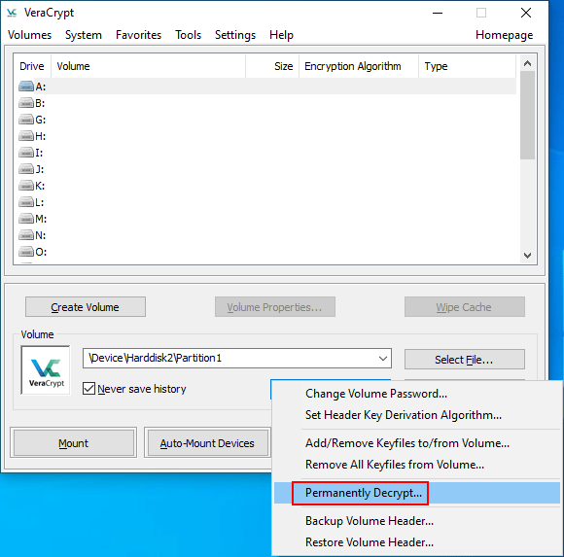This screenshot has height=557, width=564.
Task: Open the Favorites menu
Action: [x=138, y=35]
